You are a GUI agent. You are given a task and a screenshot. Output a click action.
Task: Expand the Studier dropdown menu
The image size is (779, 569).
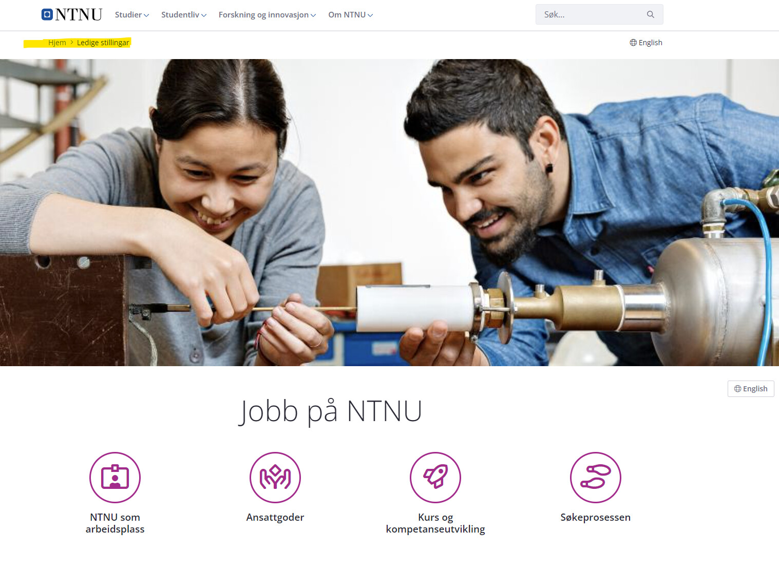coord(132,15)
